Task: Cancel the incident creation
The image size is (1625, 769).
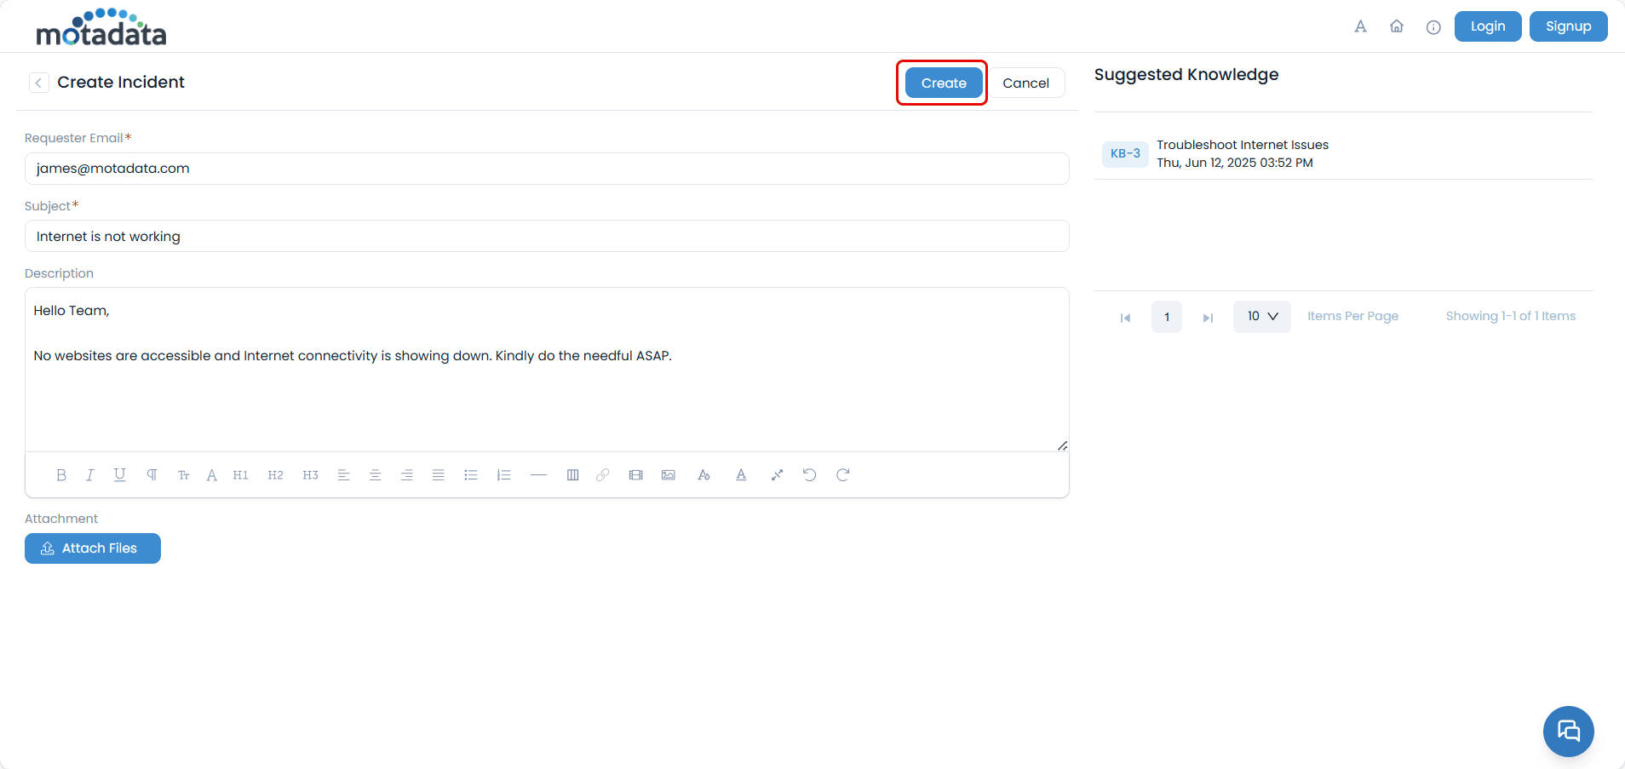Action: click(1026, 83)
